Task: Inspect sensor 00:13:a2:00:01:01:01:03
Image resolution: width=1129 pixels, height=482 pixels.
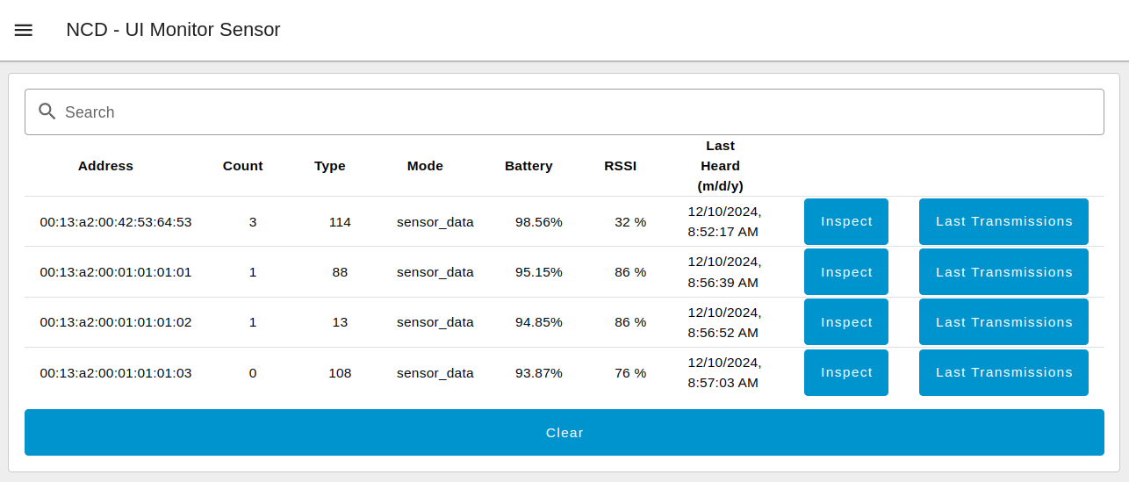Action: 846,372
